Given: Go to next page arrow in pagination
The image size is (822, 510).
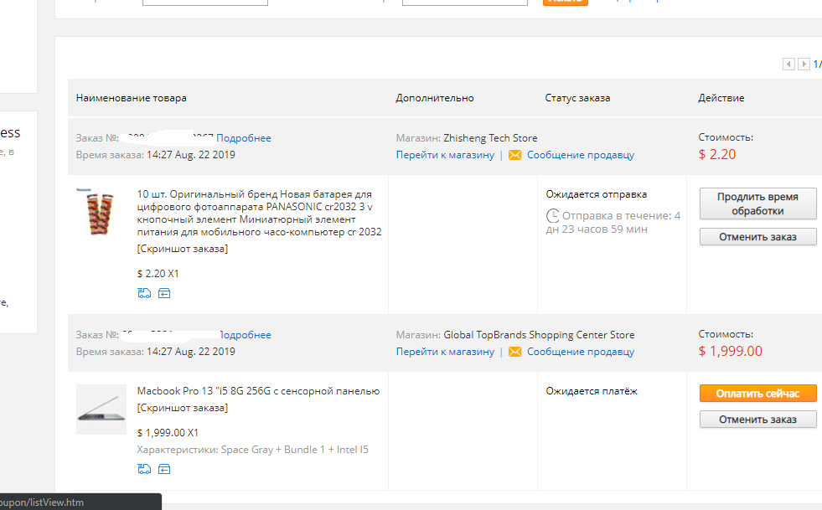Looking at the screenshot, I should click(x=804, y=64).
